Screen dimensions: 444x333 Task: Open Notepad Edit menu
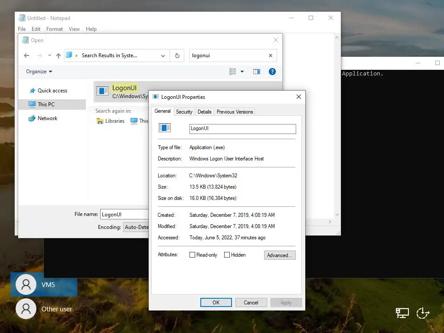coord(36,29)
